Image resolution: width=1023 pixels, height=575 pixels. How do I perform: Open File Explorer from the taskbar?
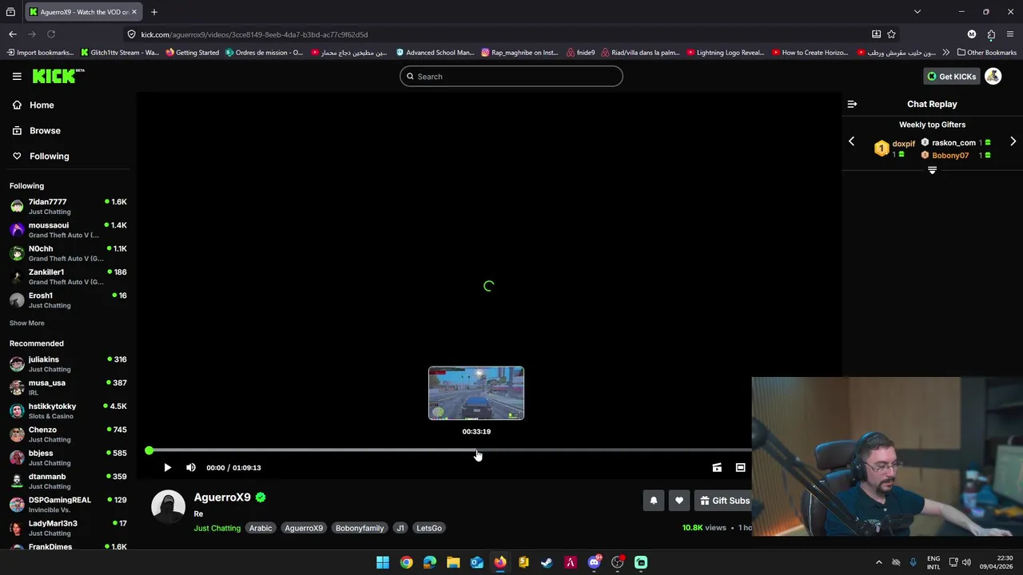(x=453, y=562)
